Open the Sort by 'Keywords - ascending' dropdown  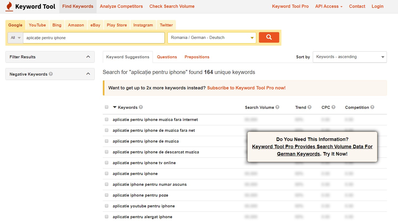pyautogui.click(x=350, y=57)
